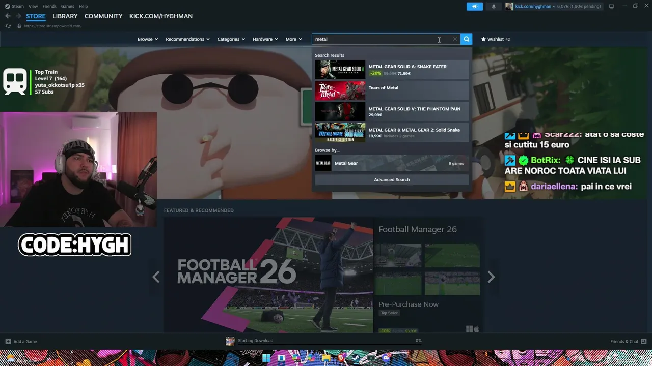This screenshot has height=366, width=652.
Task: Click the Pre-Purchase Now text
Action: pyautogui.click(x=409, y=304)
